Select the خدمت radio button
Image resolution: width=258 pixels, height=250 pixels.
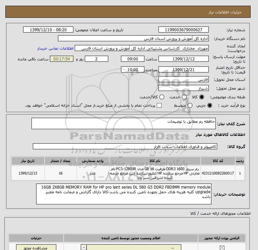point(184,97)
